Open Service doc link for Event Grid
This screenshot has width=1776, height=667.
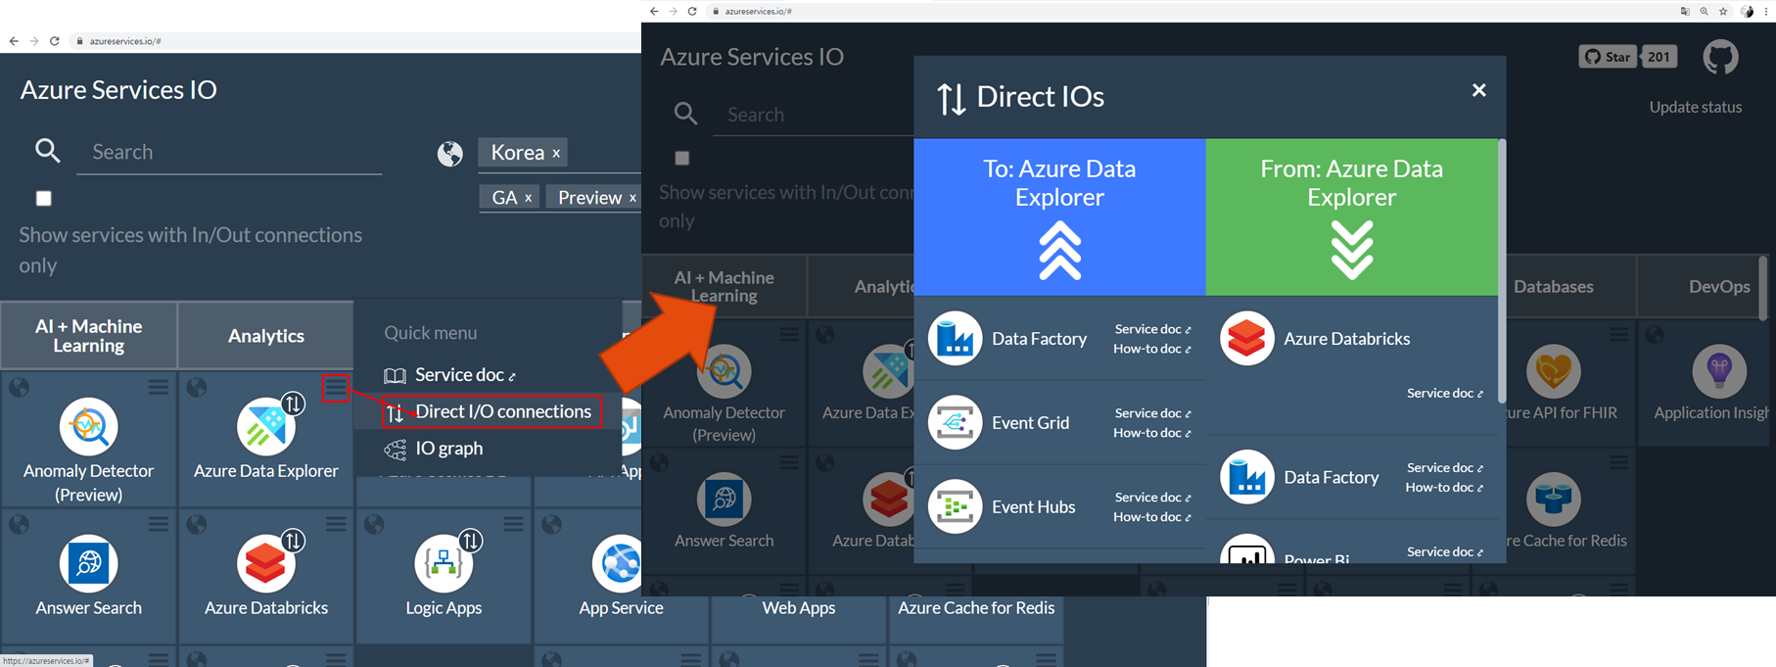[1152, 413]
